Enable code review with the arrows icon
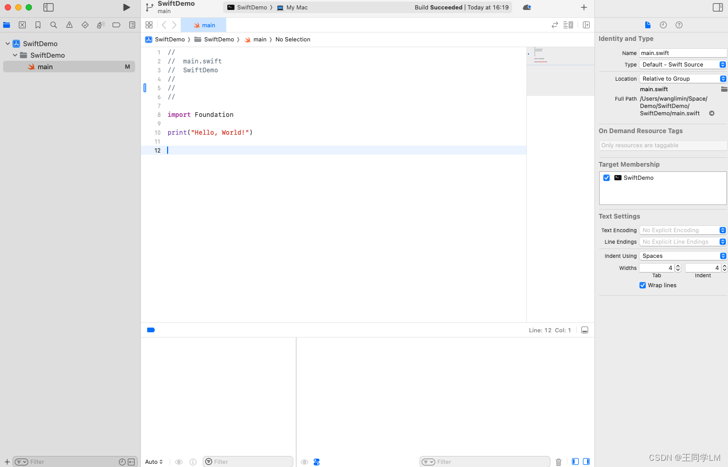728x467 pixels. pos(555,25)
